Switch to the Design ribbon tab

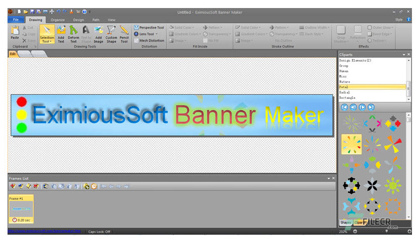pos(78,20)
